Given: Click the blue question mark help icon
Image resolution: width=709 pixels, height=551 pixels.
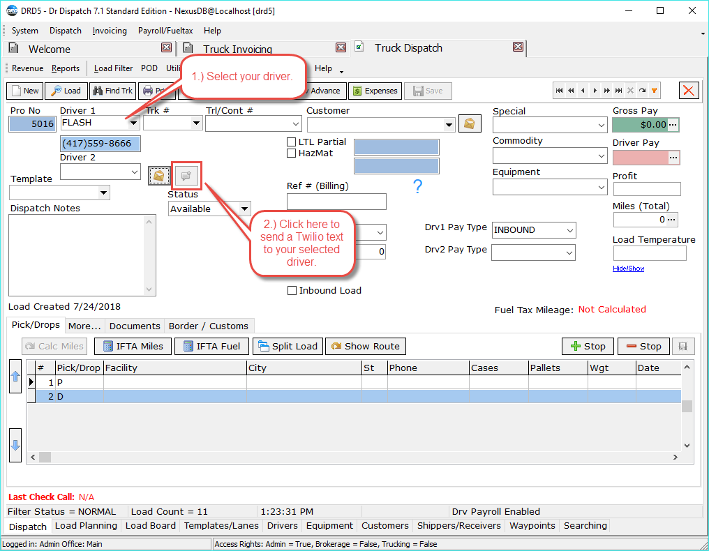Looking at the screenshot, I should pos(417,186).
